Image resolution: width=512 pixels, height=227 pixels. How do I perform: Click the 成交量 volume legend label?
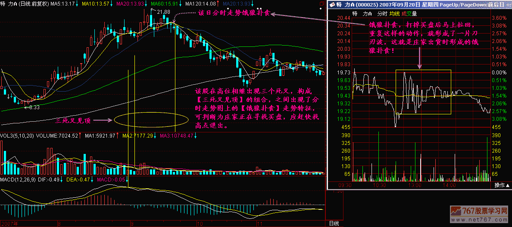click(409, 13)
